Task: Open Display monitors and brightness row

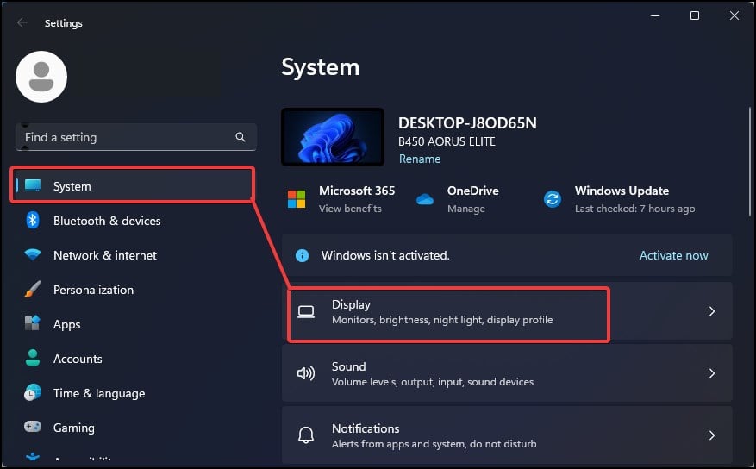Action: coord(507,311)
